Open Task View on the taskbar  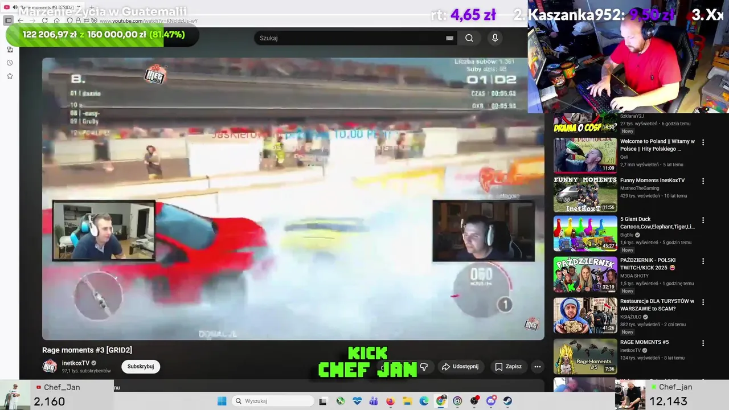[323, 401]
